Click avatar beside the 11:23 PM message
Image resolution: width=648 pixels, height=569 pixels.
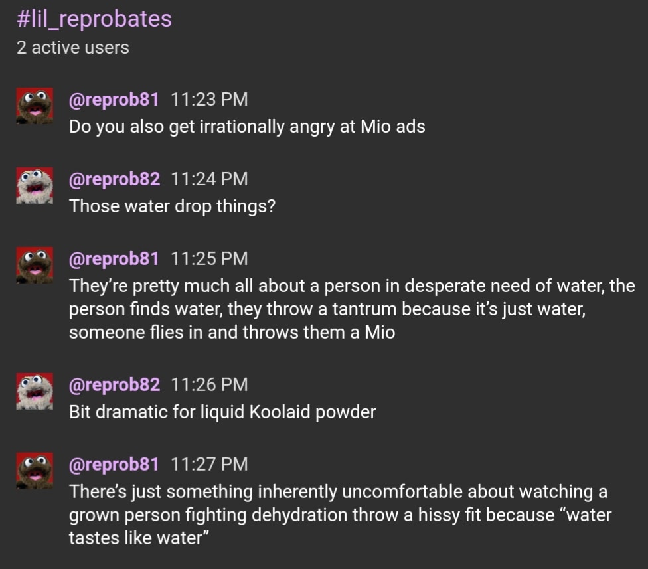point(35,106)
